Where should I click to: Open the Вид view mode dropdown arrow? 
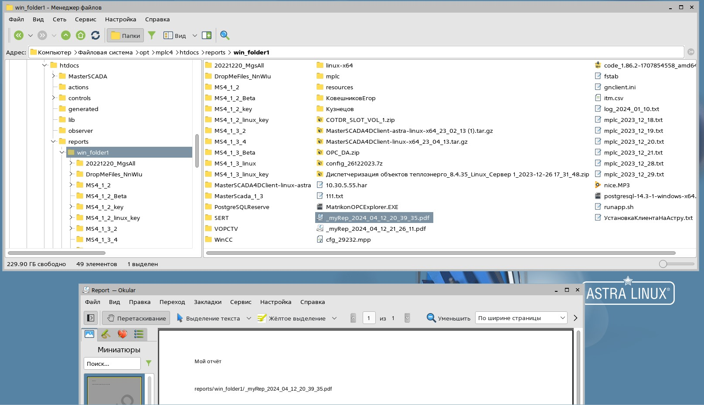(195, 36)
